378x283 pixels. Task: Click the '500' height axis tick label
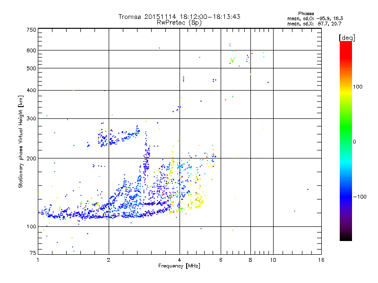pos(31,68)
